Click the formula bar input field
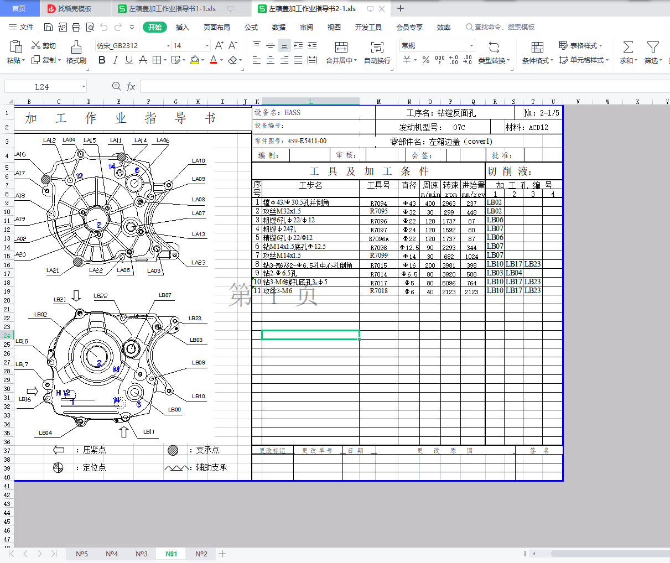Screen dimensions: 670x563 [387, 86]
